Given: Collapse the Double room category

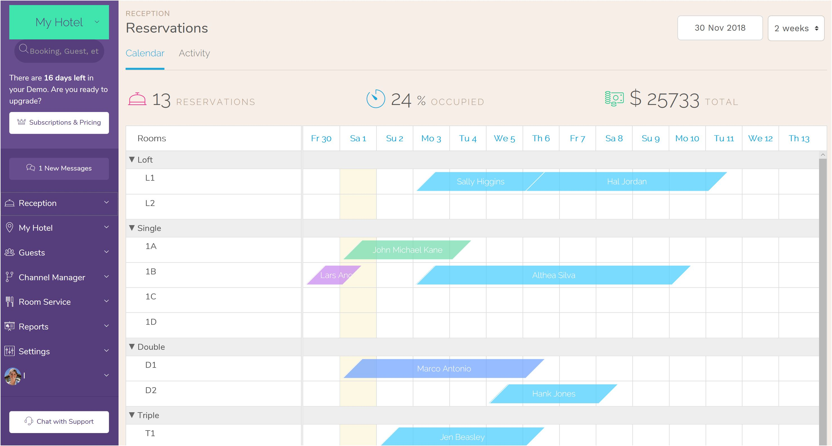Looking at the screenshot, I should 133,347.
